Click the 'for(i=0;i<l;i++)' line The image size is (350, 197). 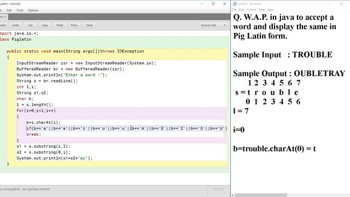(x=36, y=111)
